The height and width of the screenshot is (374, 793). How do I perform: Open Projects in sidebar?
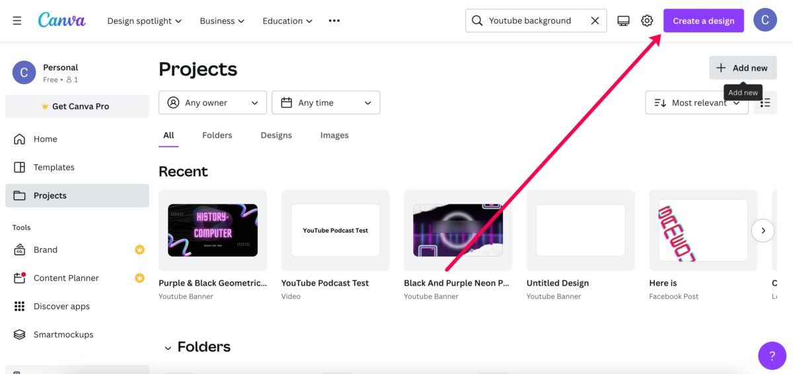pyautogui.click(x=77, y=196)
